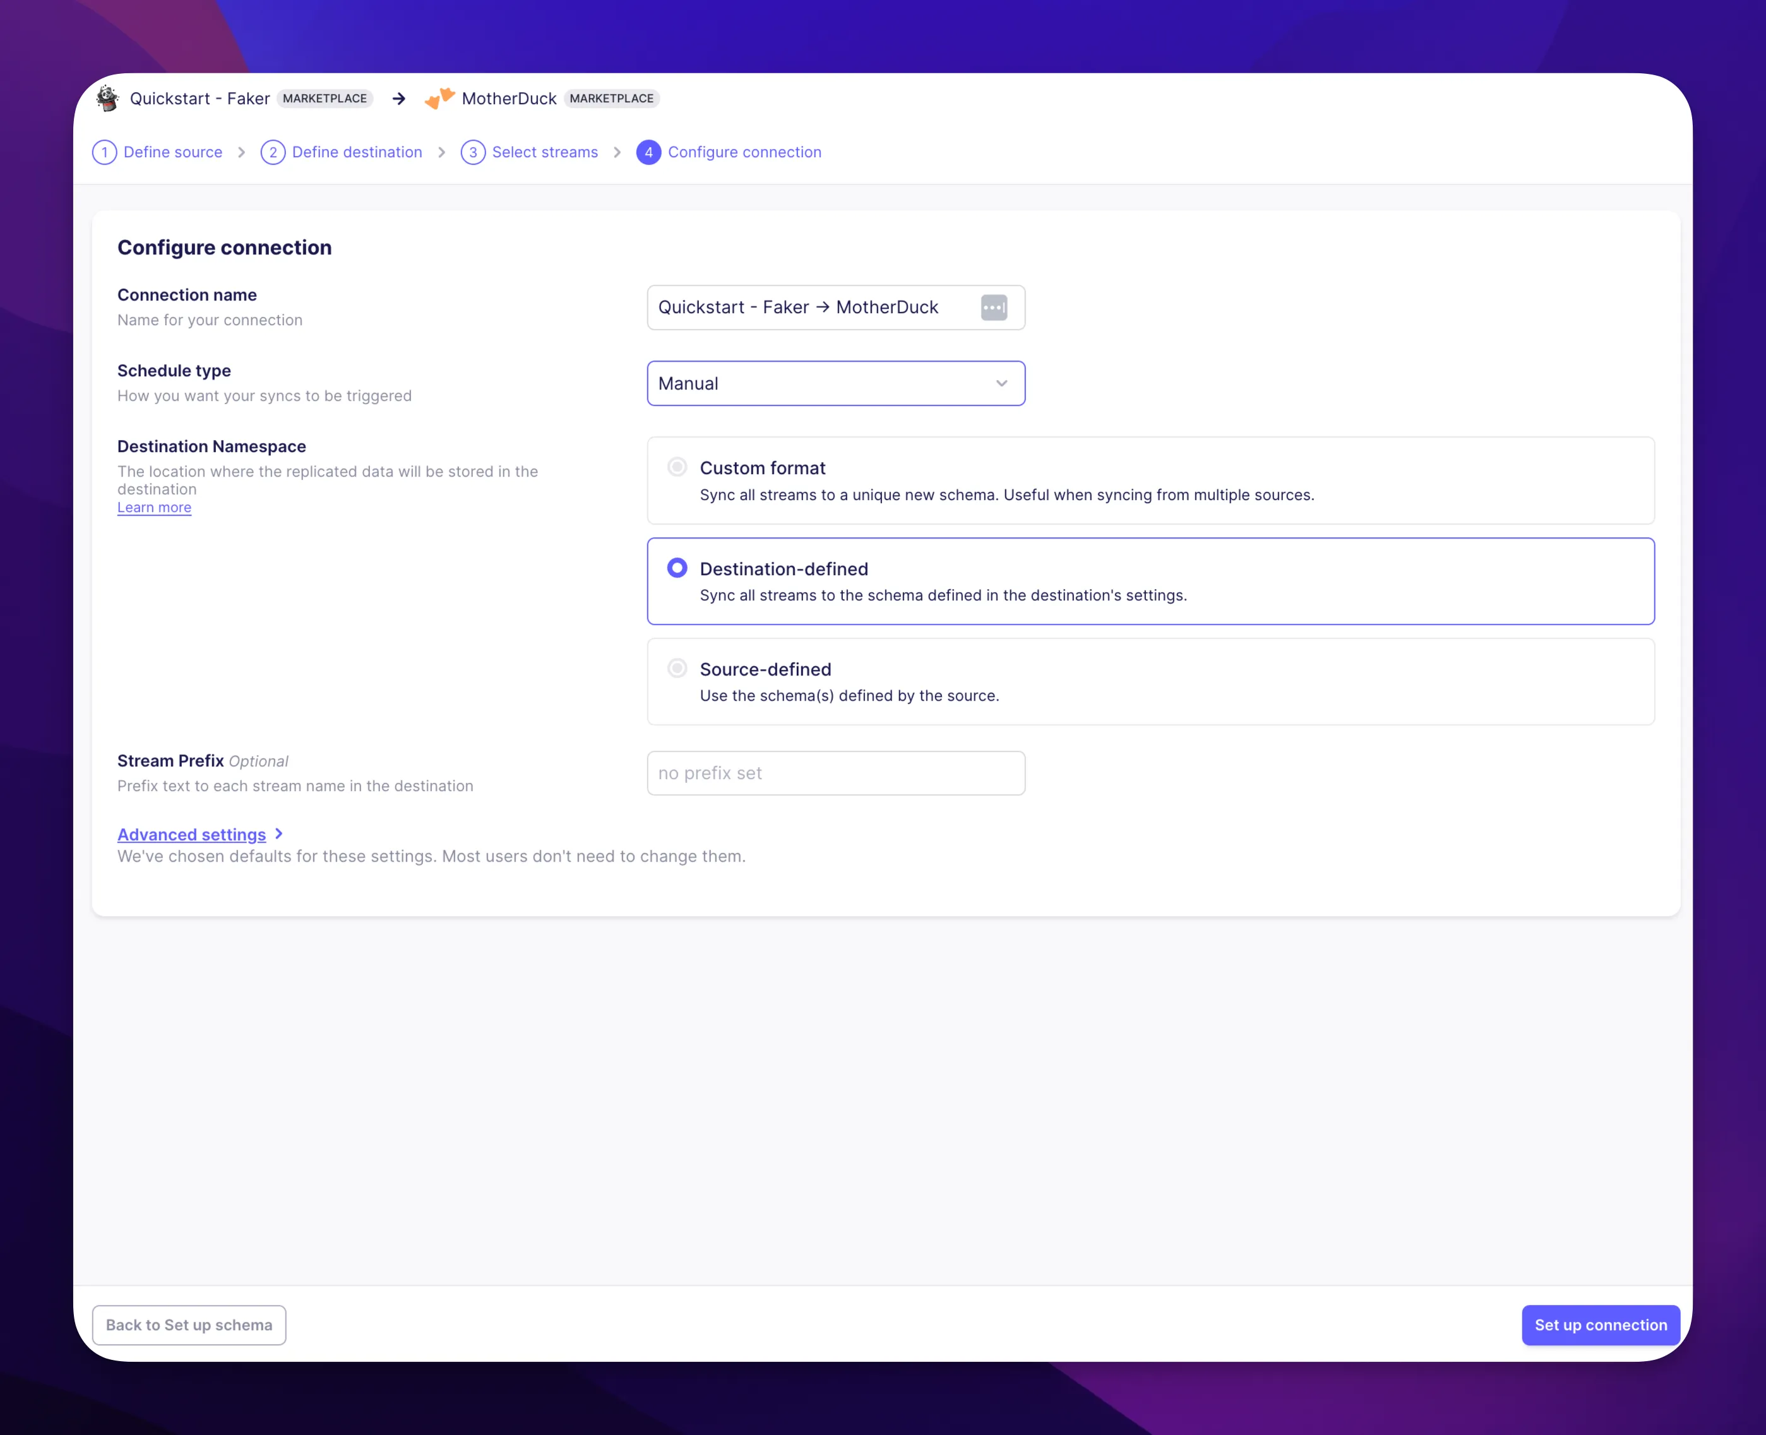Screen dimensions: 1766x1435
Task: Click the Quickstart Faker source icon
Action: pyautogui.click(x=107, y=98)
